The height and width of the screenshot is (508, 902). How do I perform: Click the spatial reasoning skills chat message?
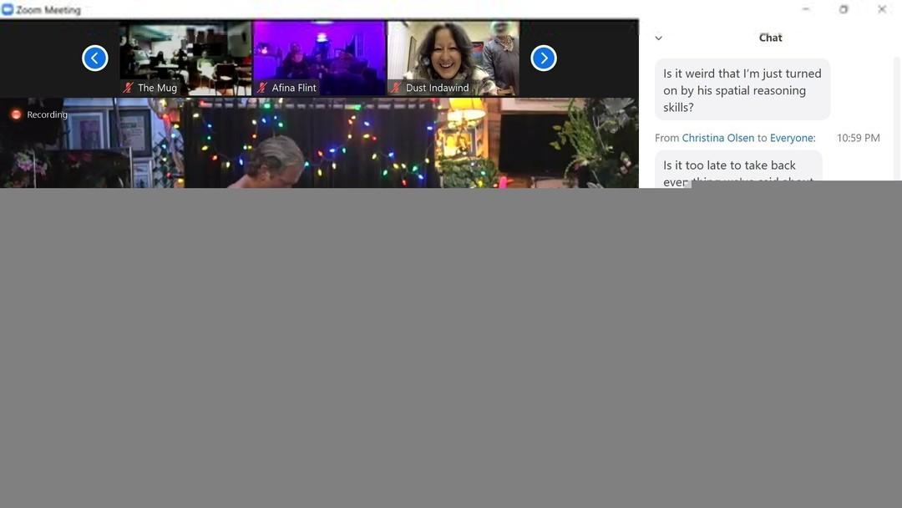pyautogui.click(x=742, y=90)
